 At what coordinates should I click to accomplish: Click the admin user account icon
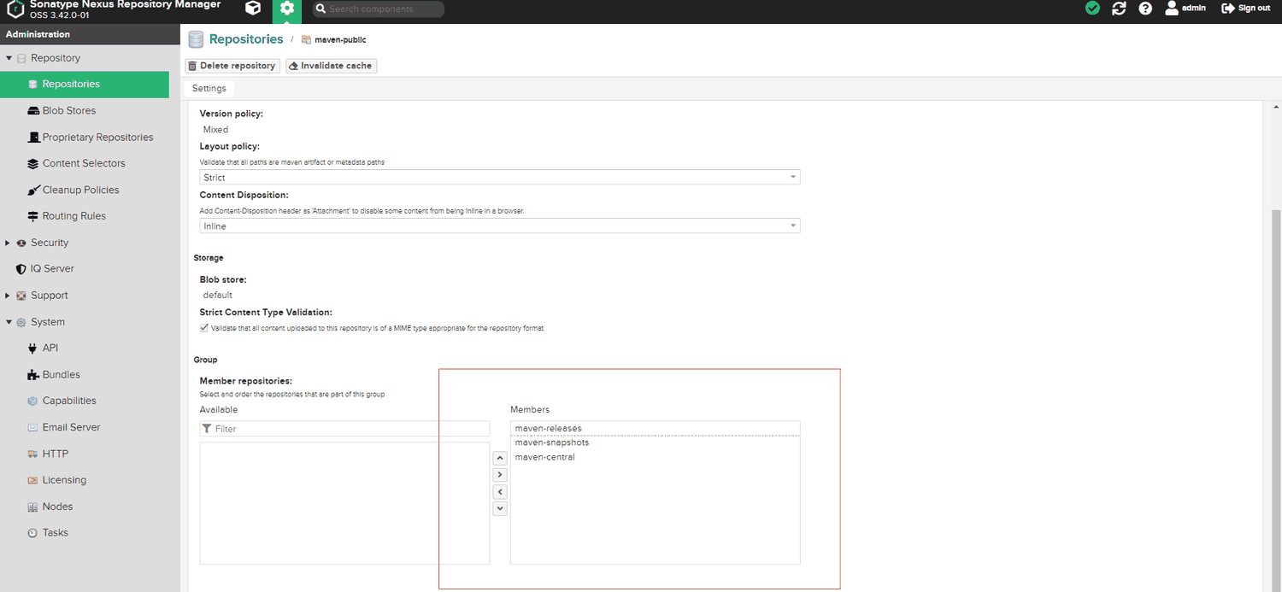(1172, 8)
